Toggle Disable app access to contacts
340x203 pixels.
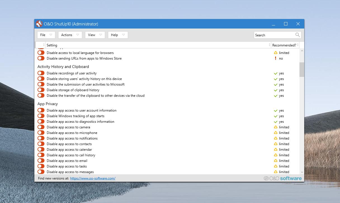point(41,144)
